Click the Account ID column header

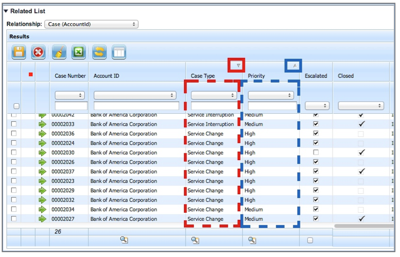[x=106, y=76]
